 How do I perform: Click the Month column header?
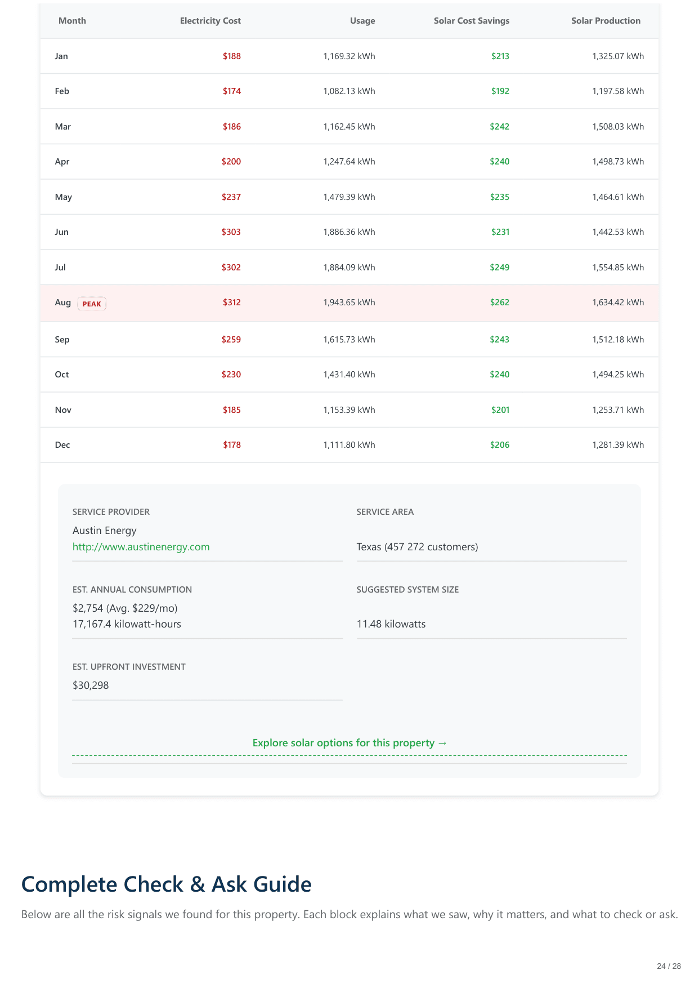pyautogui.click(x=72, y=21)
